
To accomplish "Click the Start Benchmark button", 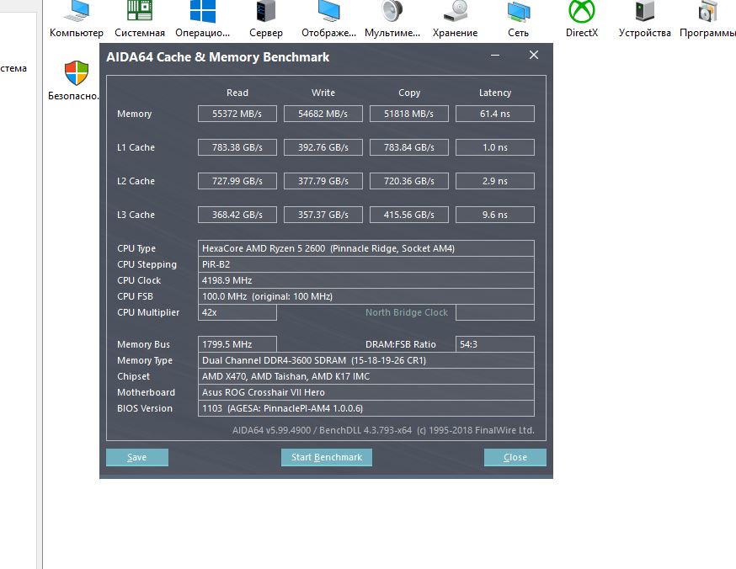I will pos(327,457).
